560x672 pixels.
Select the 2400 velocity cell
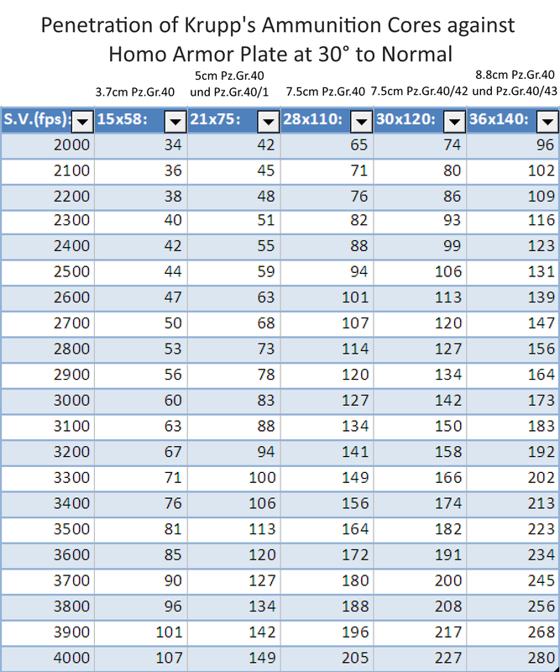pos(48,247)
